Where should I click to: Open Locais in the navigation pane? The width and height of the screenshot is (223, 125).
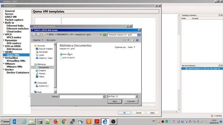[40, 55]
